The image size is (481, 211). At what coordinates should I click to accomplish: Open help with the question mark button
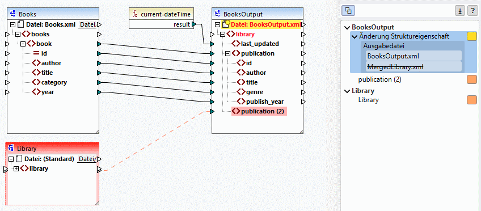[x=472, y=11]
